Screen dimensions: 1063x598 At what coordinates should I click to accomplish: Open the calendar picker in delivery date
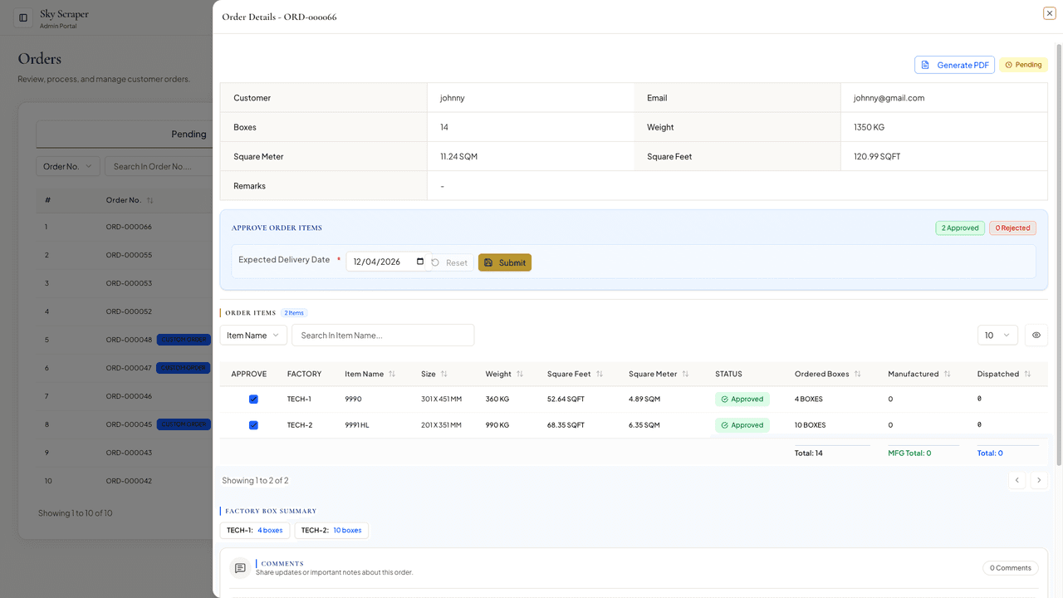[x=420, y=262]
